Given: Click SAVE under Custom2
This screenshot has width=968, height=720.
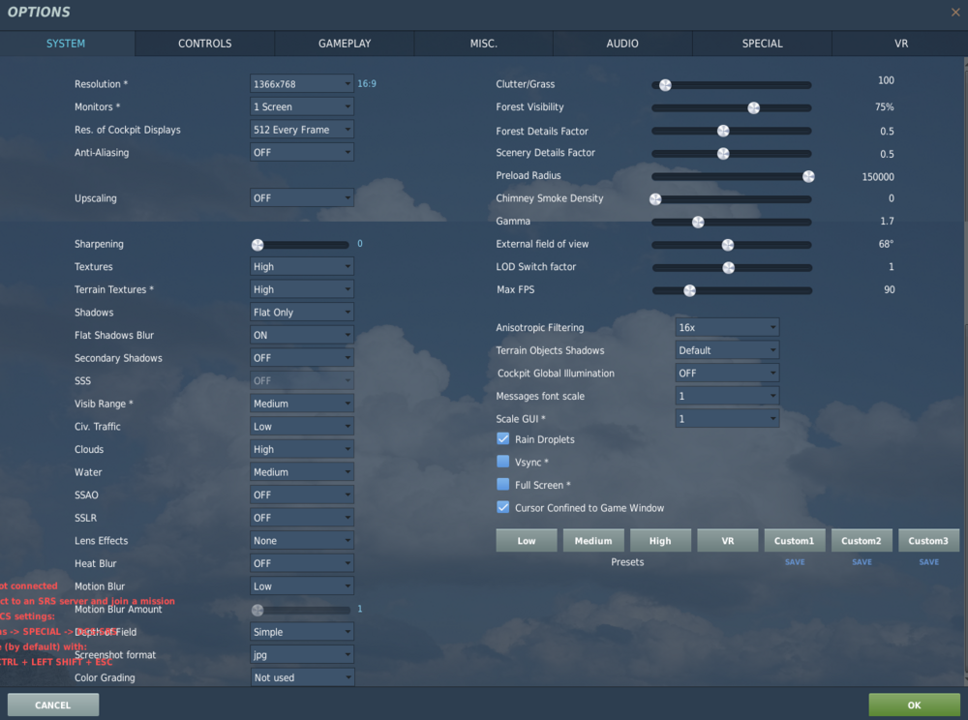Looking at the screenshot, I should 862,562.
